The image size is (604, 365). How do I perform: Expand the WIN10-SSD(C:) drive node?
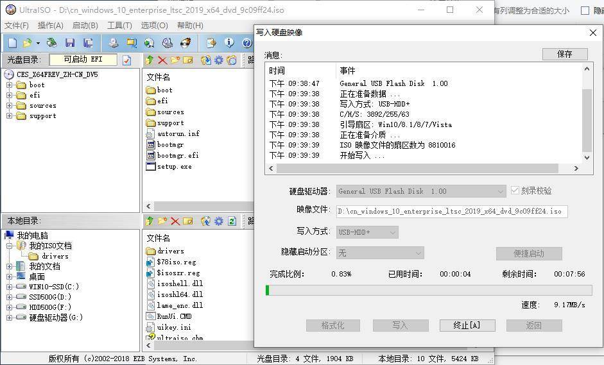(9, 287)
